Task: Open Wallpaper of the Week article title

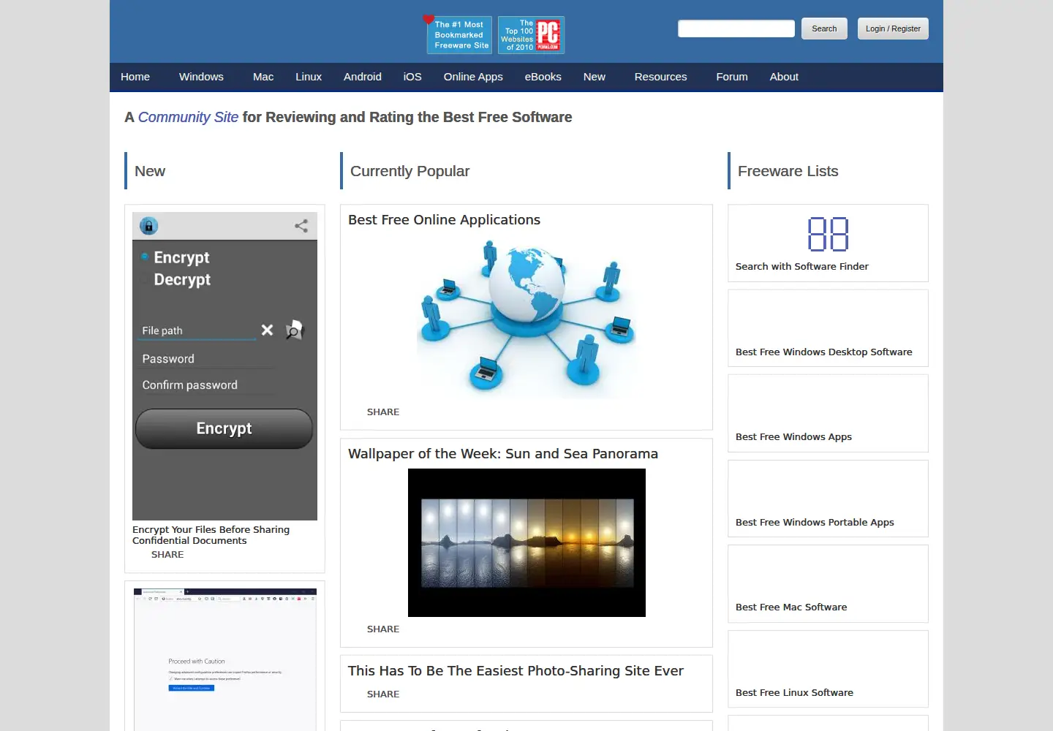Action: point(503,454)
